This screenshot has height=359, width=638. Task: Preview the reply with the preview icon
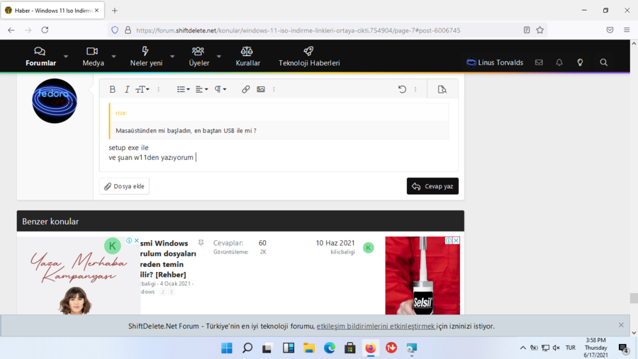click(442, 89)
